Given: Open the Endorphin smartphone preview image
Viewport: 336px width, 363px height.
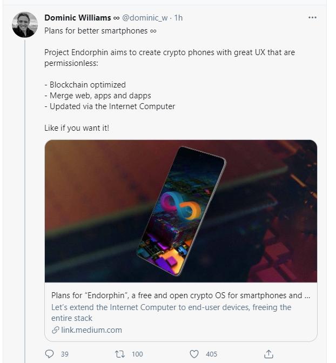Looking at the screenshot, I should pos(181,211).
